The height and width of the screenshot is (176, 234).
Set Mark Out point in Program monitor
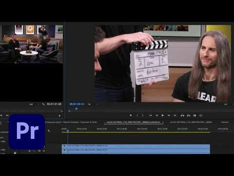tap(143, 115)
